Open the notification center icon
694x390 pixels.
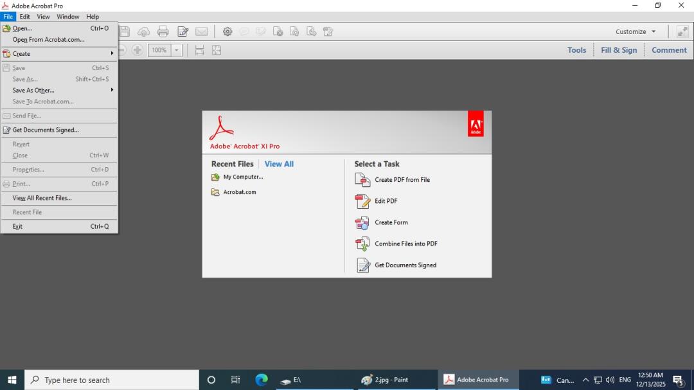[x=679, y=380]
